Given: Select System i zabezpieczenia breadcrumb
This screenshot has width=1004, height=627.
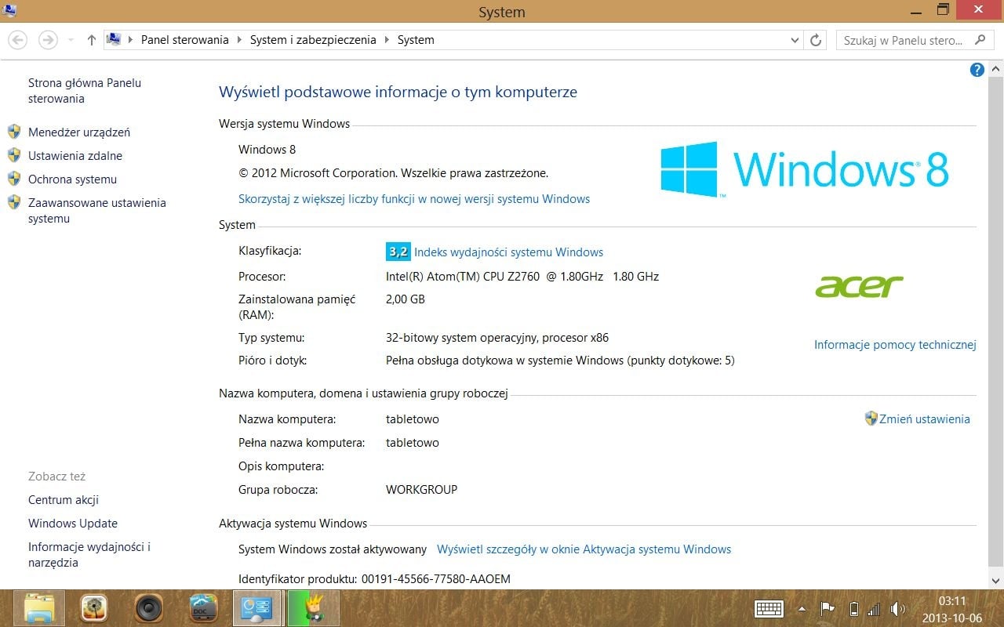Looking at the screenshot, I should [313, 40].
